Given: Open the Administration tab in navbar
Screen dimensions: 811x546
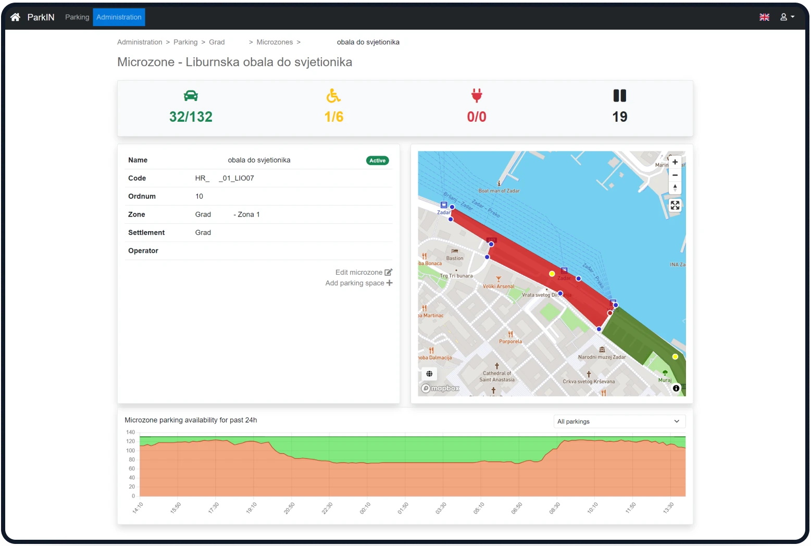Looking at the screenshot, I should [x=119, y=17].
